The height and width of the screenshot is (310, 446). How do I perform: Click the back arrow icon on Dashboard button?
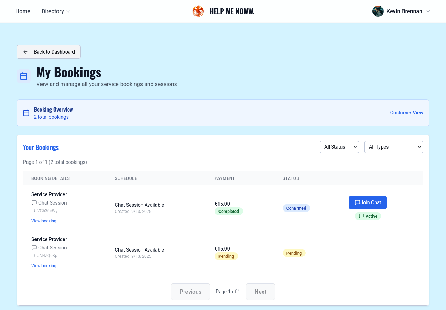click(25, 52)
